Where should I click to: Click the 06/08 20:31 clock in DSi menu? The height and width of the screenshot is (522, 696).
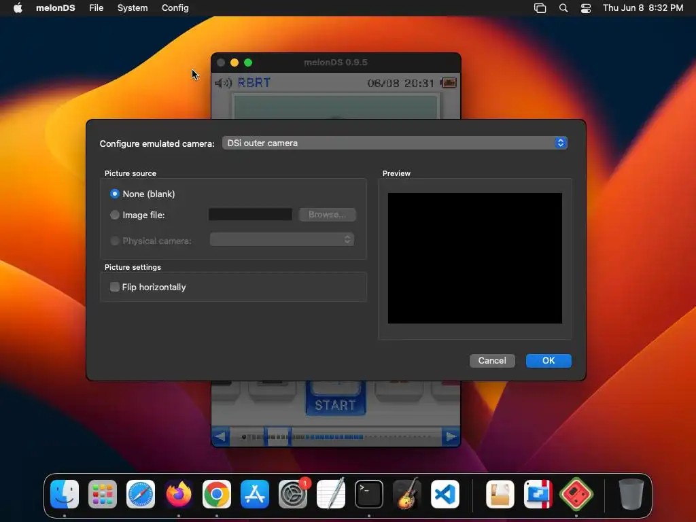pyautogui.click(x=400, y=83)
